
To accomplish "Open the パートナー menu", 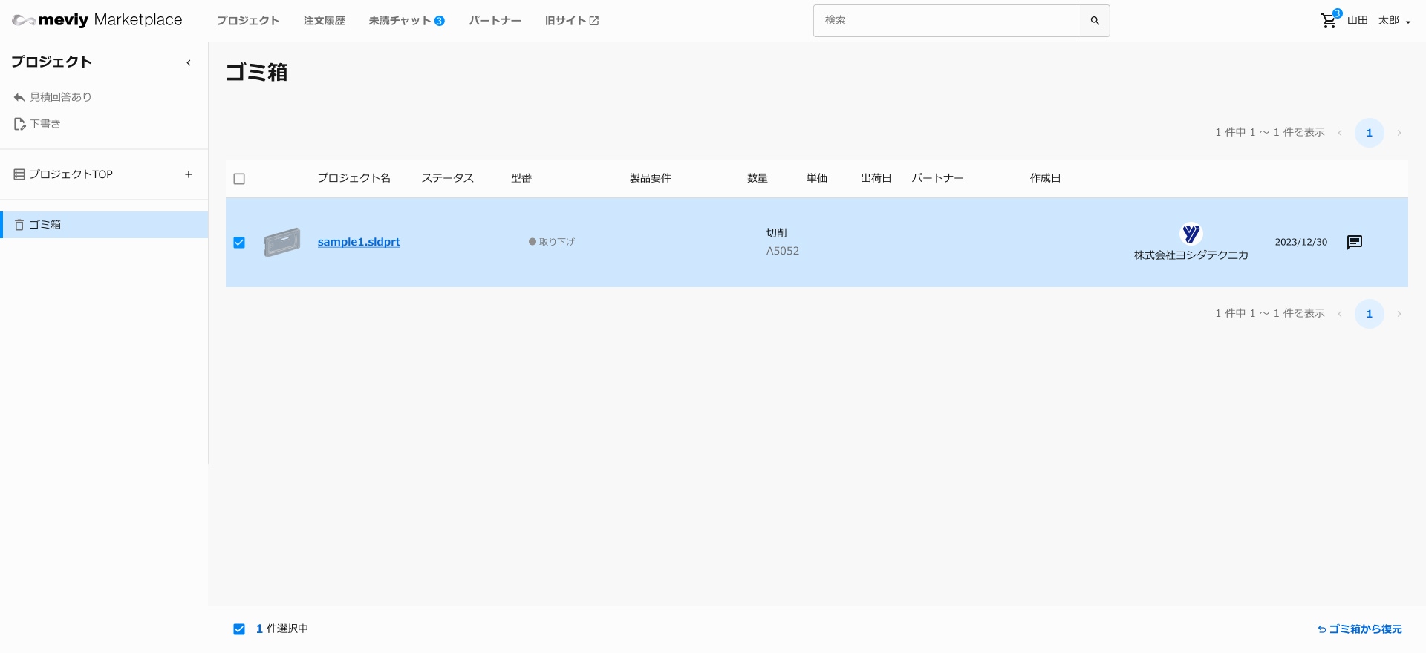I will pyautogui.click(x=495, y=21).
